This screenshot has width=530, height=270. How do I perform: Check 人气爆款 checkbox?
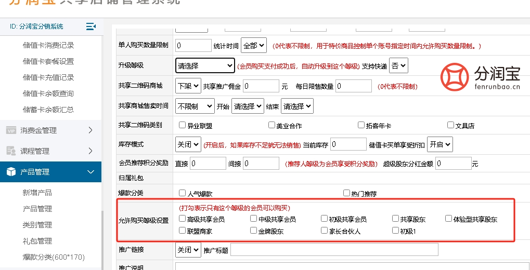point(182,193)
